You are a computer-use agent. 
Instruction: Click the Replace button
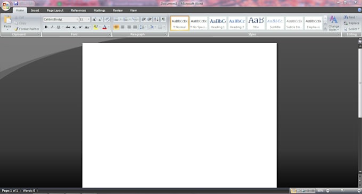click(351, 23)
